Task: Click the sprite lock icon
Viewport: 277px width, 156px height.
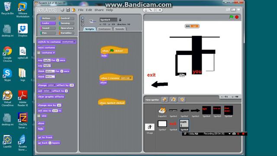Action: [x=120, y=19]
